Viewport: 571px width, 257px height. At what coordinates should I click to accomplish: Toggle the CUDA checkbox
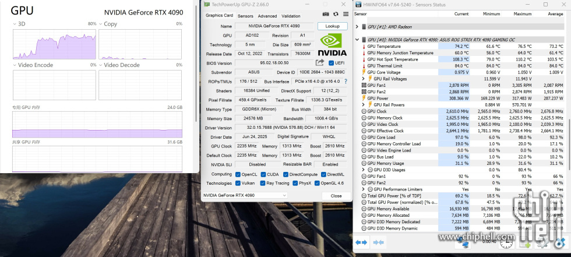(x=263, y=174)
